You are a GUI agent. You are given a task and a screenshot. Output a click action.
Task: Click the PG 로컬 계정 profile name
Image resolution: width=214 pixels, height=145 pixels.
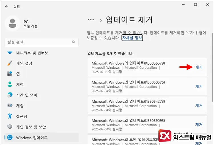tap(30, 24)
